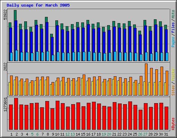The width and height of the screenshot is (177, 138).
Task: Click the Sites legend label
Action: (x=173, y=90)
